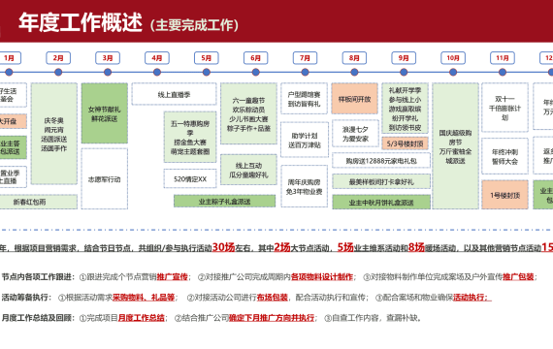Viewport: 553px width, 349px height.
Task: Click the 年度工作概述 title text
Action: point(81,22)
